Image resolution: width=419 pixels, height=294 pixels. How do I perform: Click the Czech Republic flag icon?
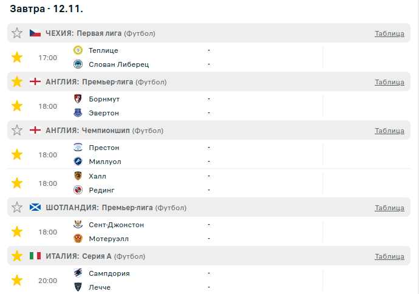click(x=35, y=33)
